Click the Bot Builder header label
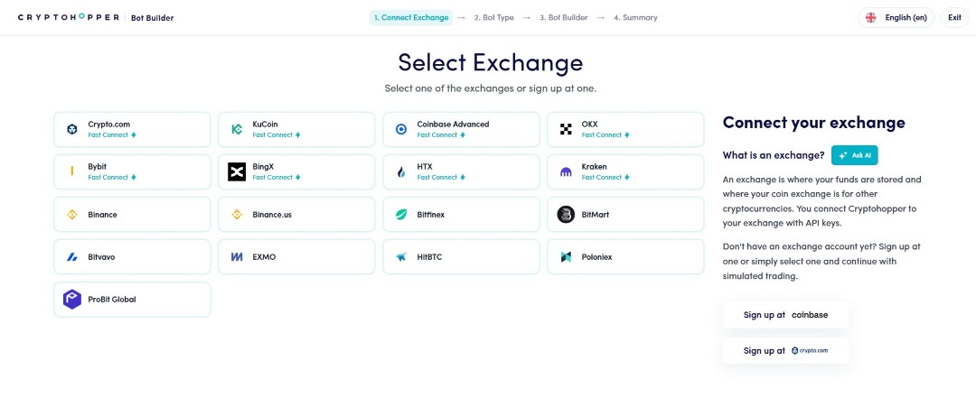 (153, 18)
